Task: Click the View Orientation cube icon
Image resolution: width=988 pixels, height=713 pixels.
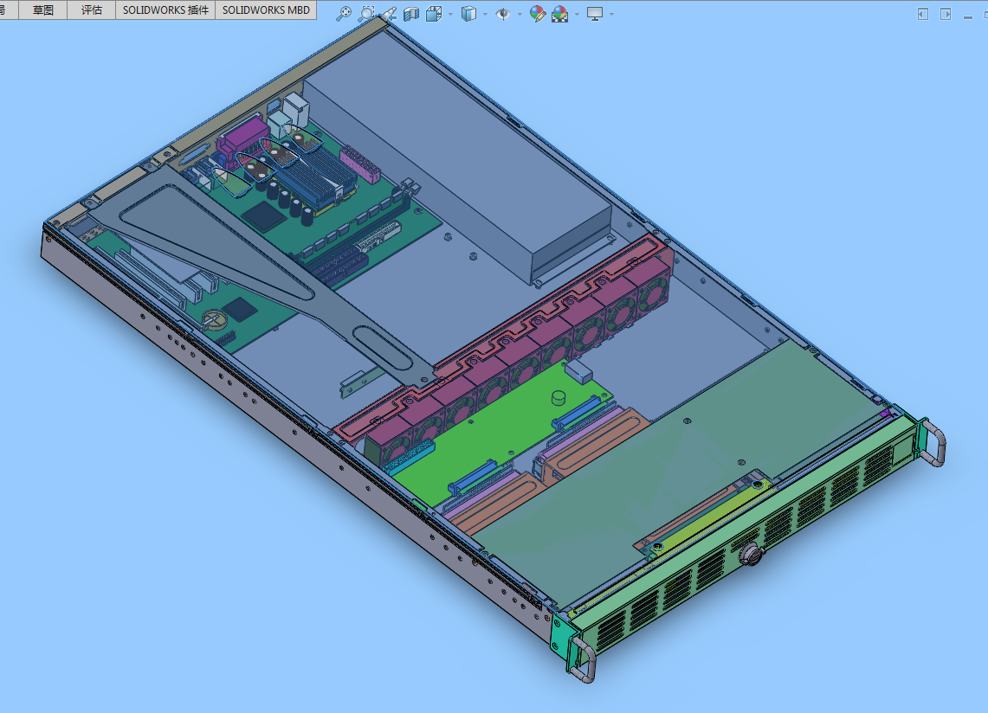Action: [x=434, y=13]
